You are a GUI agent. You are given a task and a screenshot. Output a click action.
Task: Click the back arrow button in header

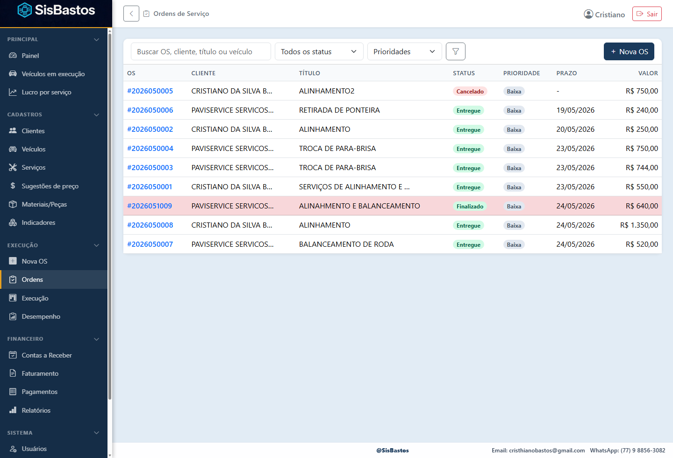(131, 14)
